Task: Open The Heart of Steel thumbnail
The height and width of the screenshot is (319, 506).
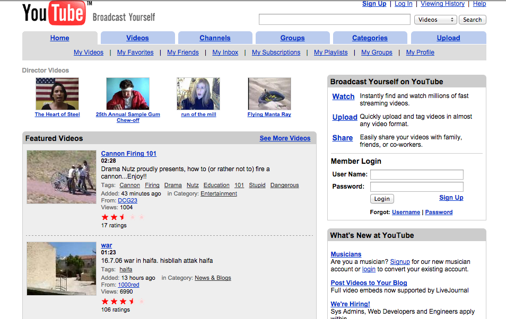Action: coord(57,94)
